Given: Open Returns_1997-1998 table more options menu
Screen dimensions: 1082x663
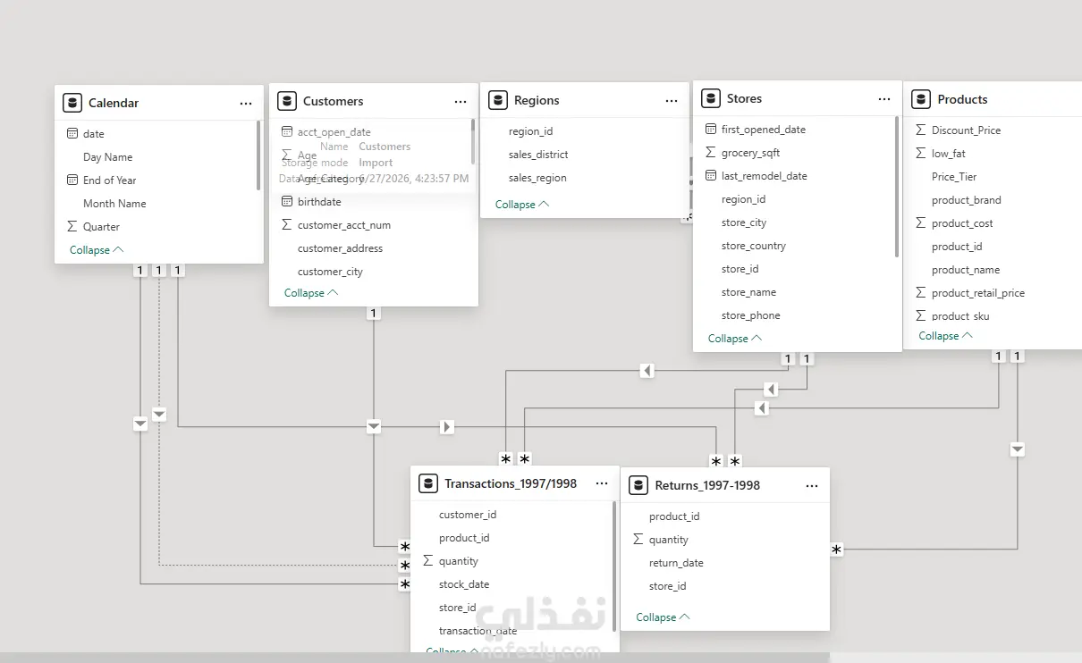Looking at the screenshot, I should click(812, 486).
